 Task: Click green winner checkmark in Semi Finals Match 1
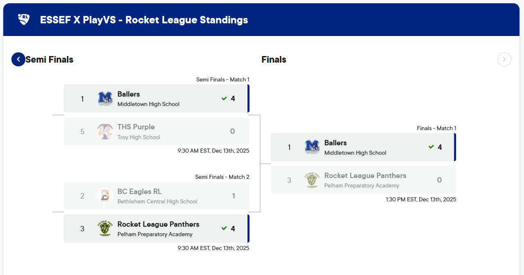(x=224, y=99)
